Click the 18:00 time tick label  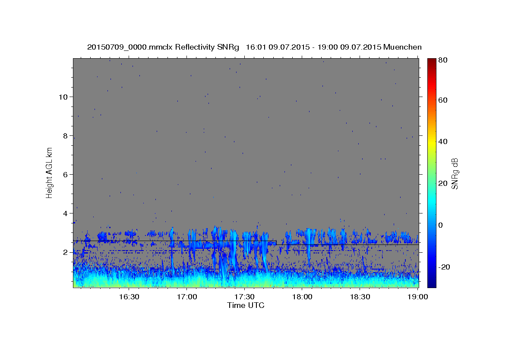click(302, 297)
